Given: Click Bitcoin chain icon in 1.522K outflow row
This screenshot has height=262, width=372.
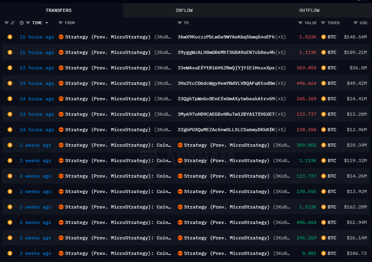Looking at the screenshot, I should pos(10,37).
